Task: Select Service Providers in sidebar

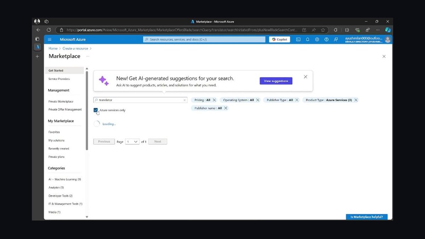Action: click(59, 79)
